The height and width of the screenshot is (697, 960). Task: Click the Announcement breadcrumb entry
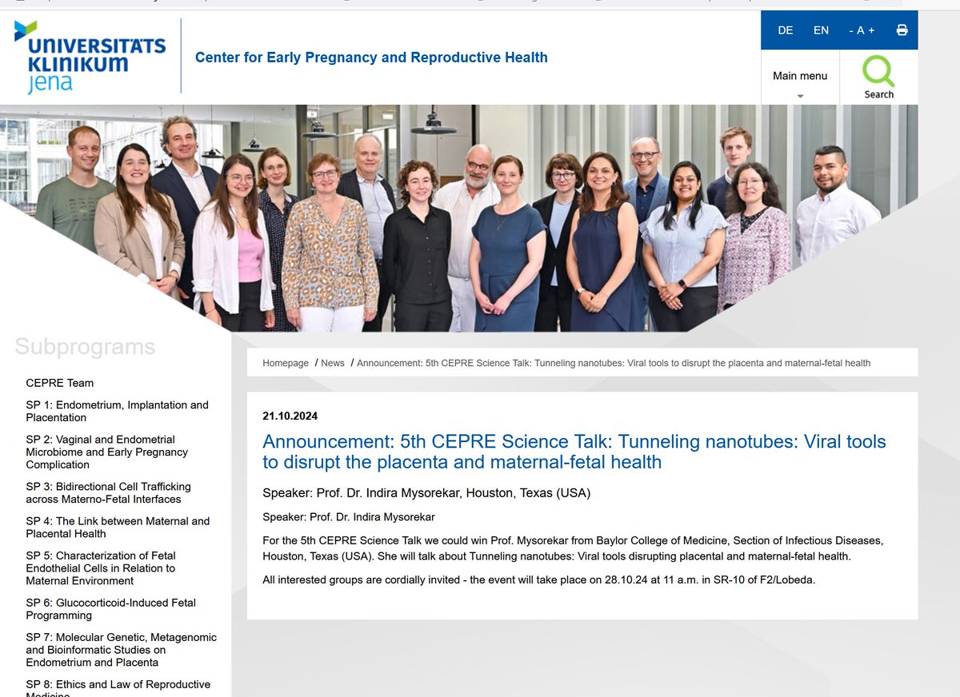[614, 363]
